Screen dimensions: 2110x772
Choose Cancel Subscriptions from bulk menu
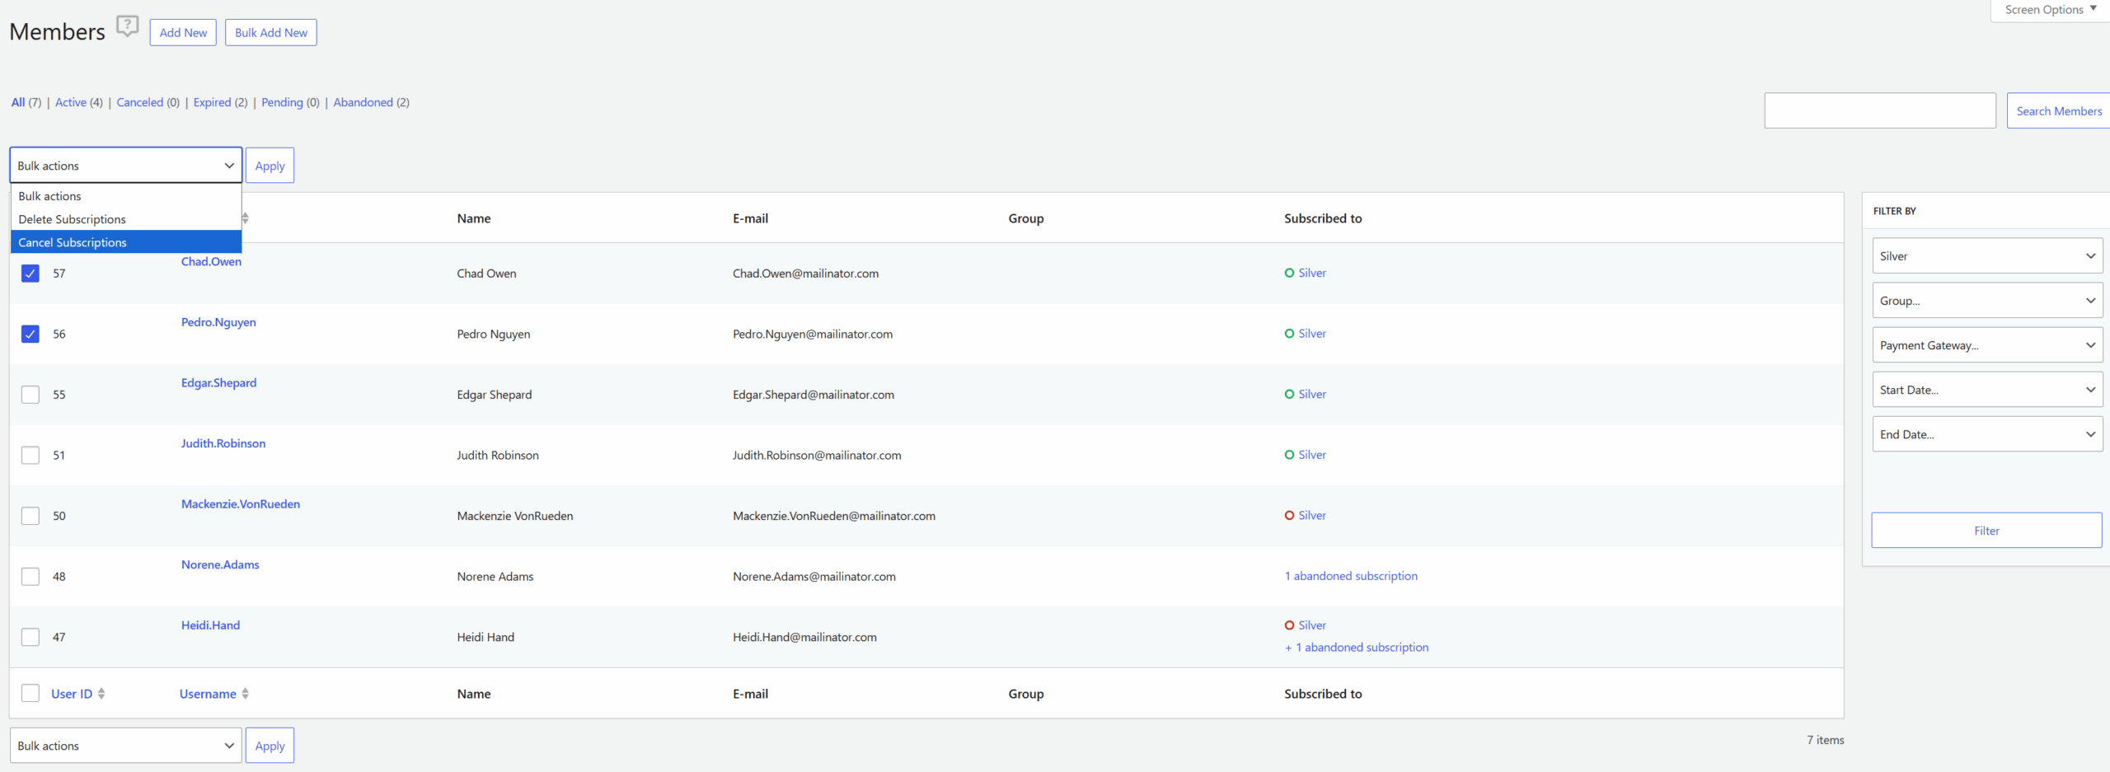(126, 242)
